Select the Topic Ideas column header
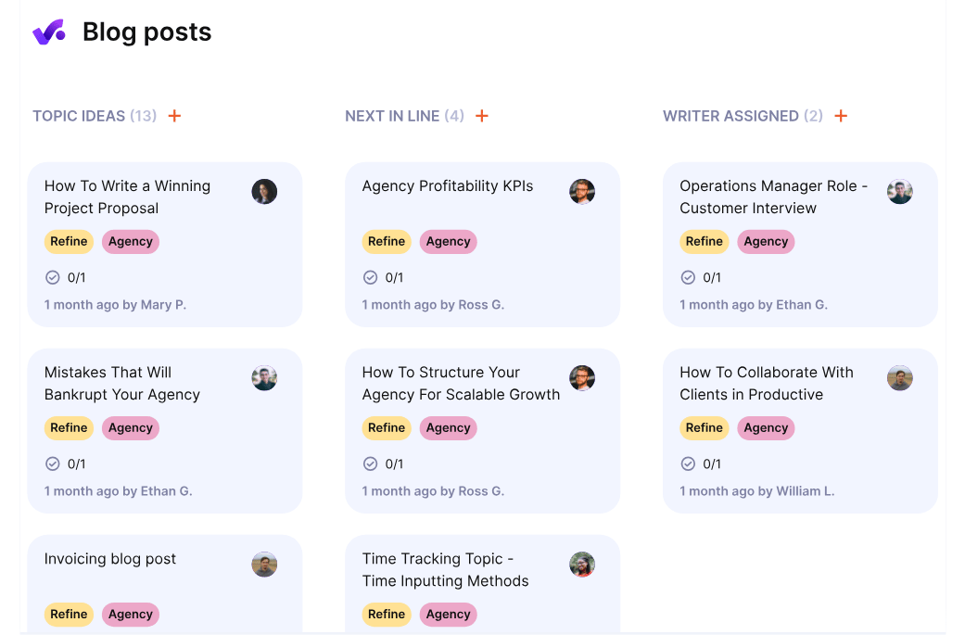965x635 pixels. pyautogui.click(x=79, y=116)
